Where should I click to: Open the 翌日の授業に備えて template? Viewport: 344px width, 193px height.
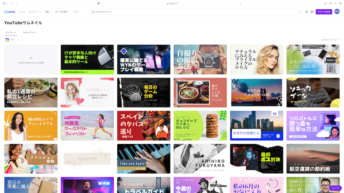[31, 185]
